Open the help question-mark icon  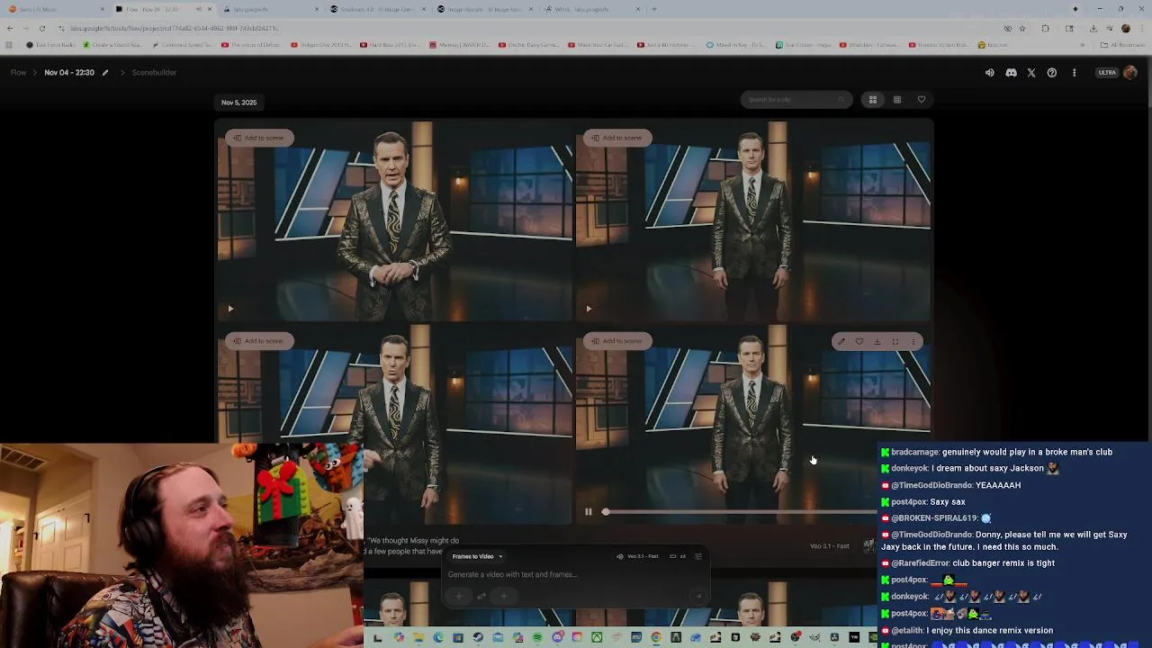tap(1052, 73)
